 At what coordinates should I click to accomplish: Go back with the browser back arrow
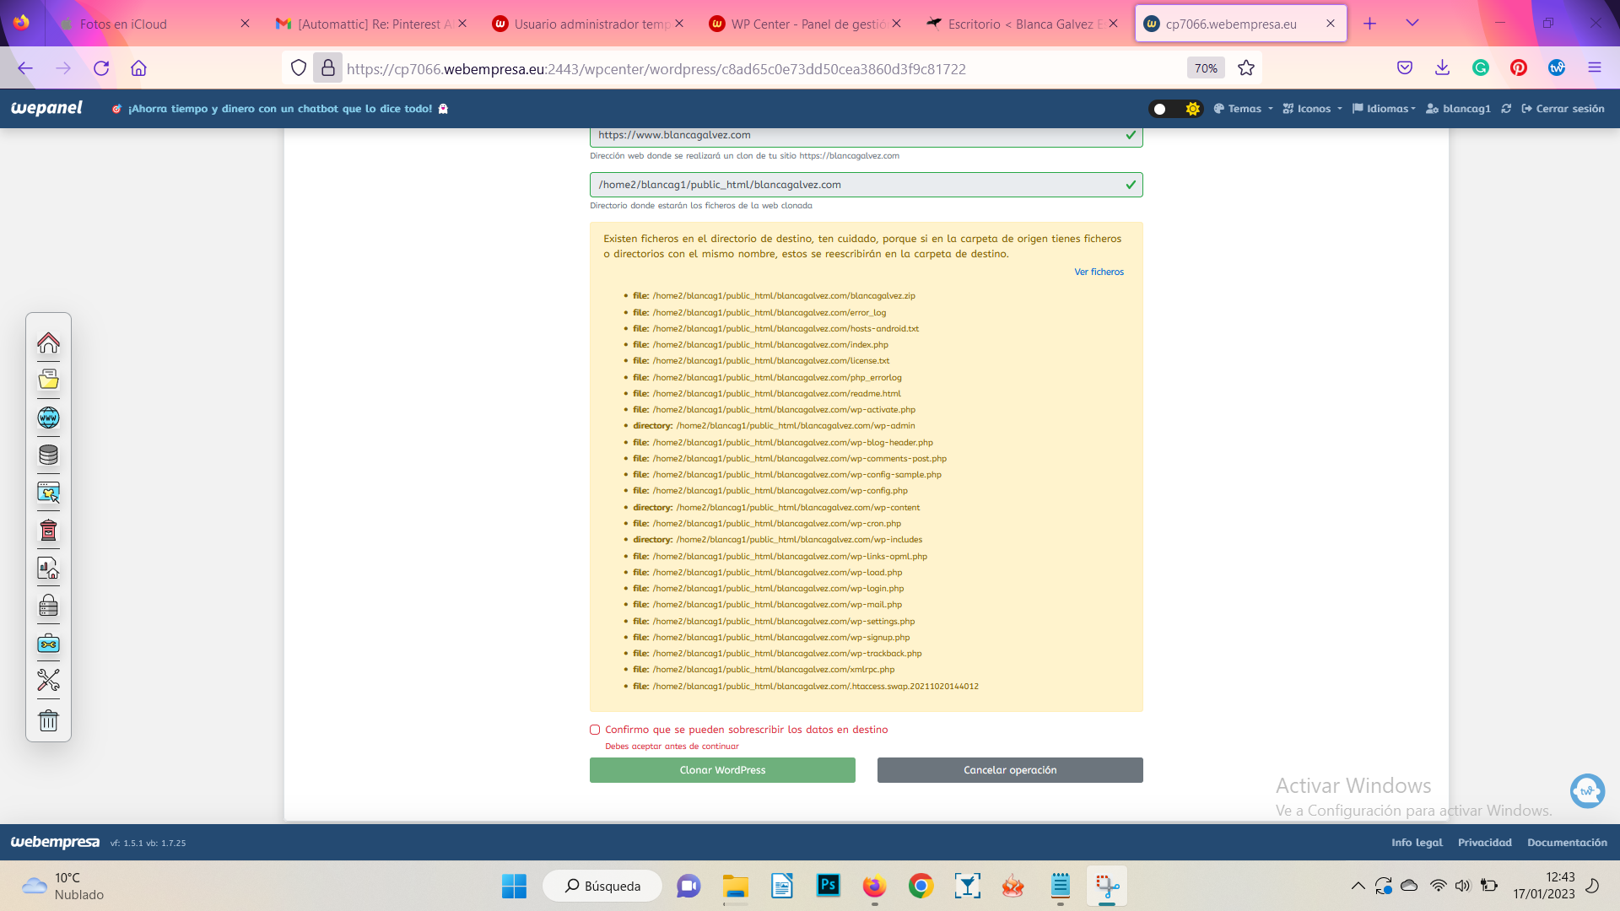coord(25,68)
